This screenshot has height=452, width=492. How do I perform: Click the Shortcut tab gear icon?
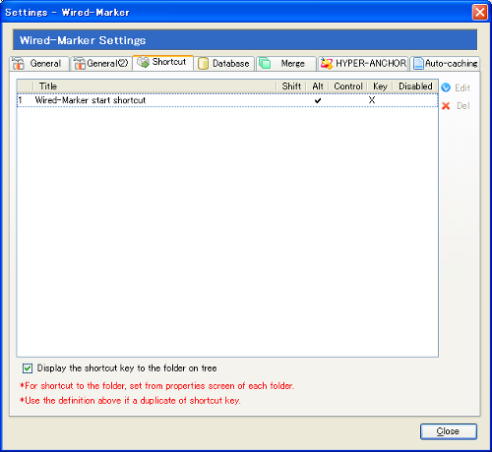(x=143, y=62)
